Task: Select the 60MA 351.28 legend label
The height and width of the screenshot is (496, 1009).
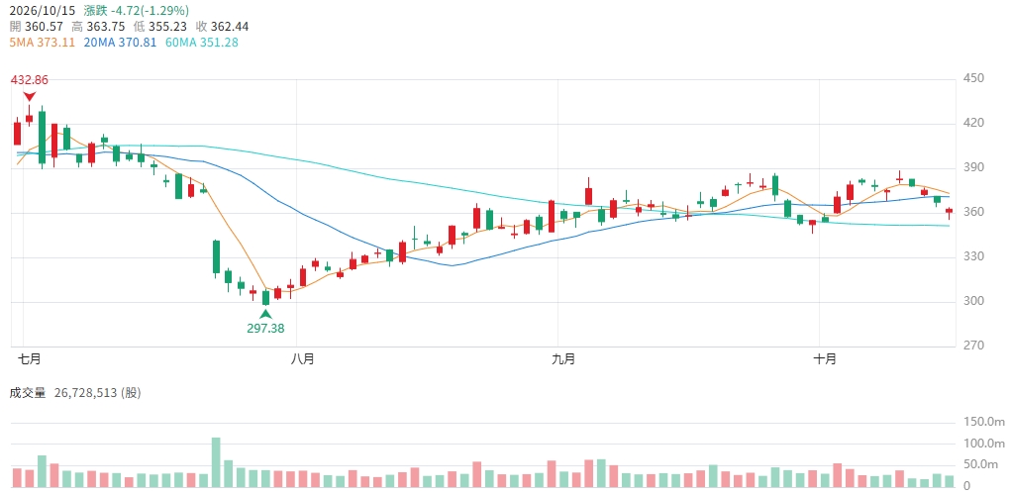Action: [x=200, y=42]
